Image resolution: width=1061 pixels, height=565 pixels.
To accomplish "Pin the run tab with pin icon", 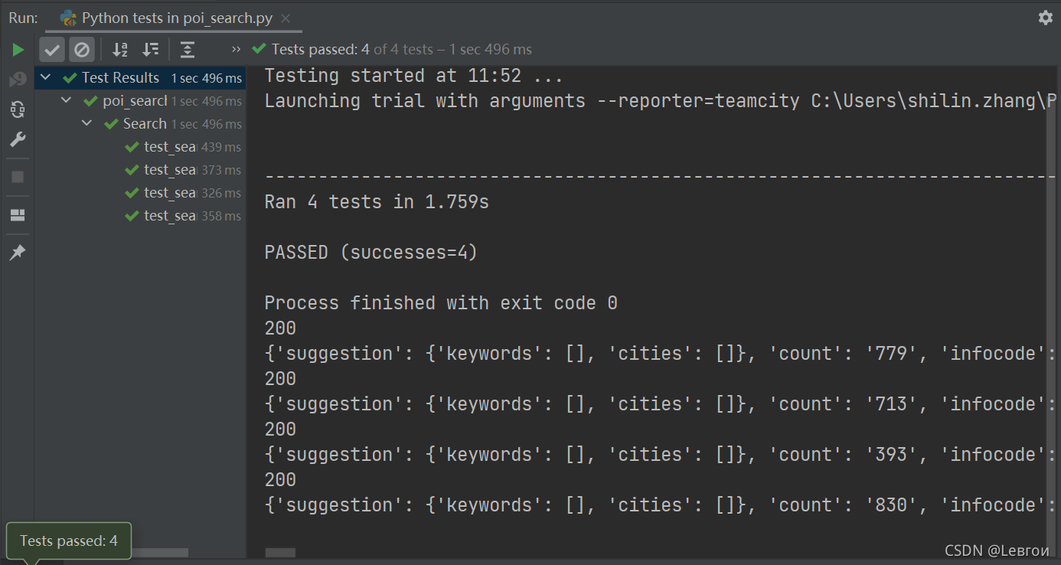I will tap(18, 253).
